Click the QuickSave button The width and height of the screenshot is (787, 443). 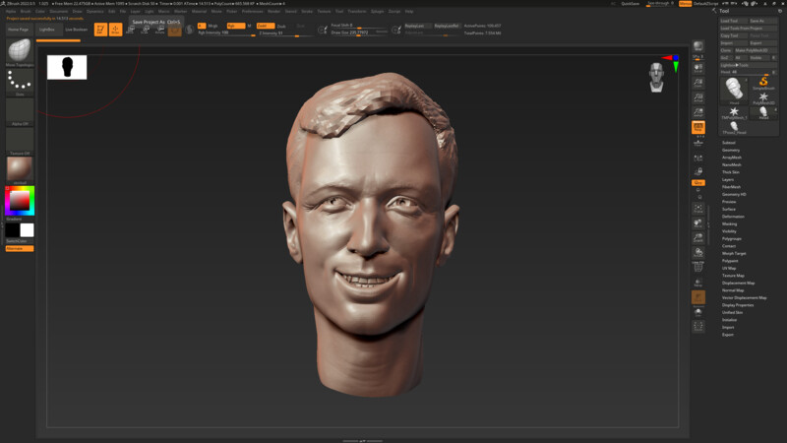[630, 4]
